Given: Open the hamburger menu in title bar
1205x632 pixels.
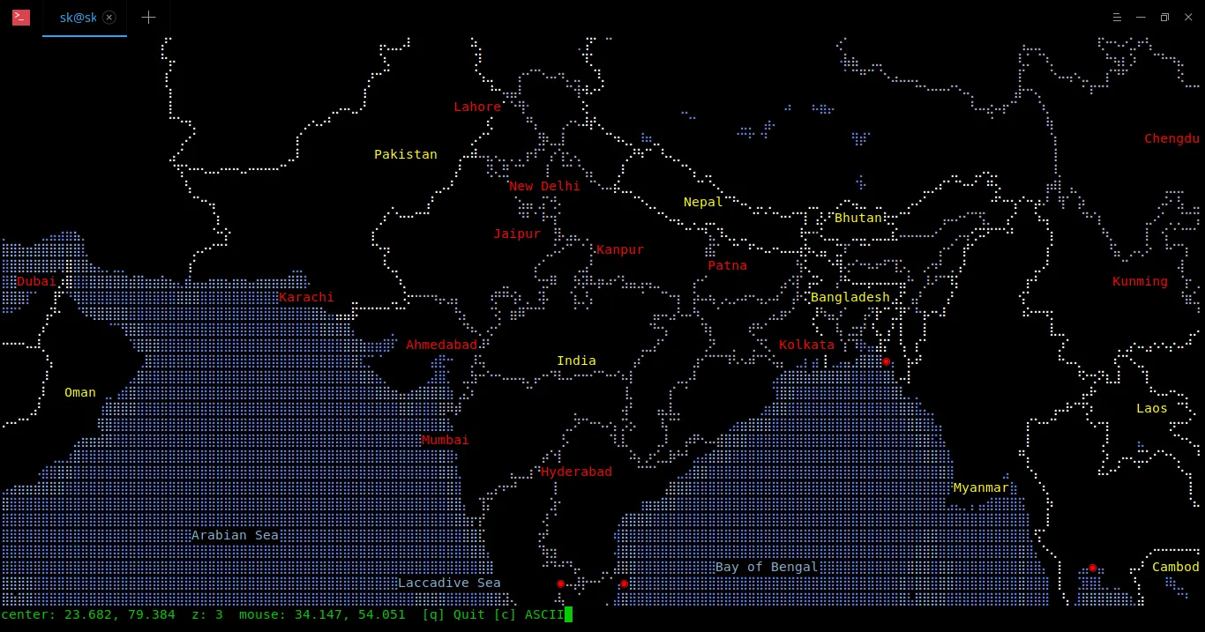Looking at the screenshot, I should (x=1117, y=17).
